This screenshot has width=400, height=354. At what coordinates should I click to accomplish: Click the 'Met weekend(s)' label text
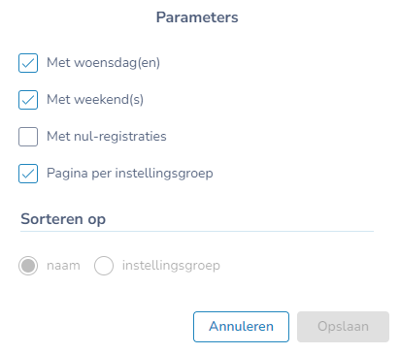pyautogui.click(x=95, y=100)
